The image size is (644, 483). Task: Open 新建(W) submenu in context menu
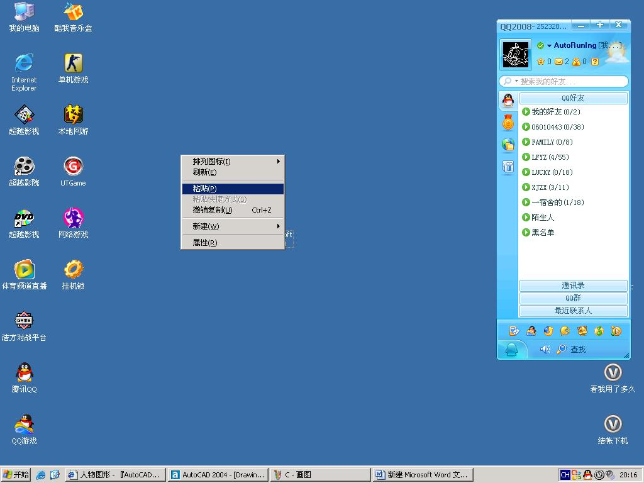(233, 226)
